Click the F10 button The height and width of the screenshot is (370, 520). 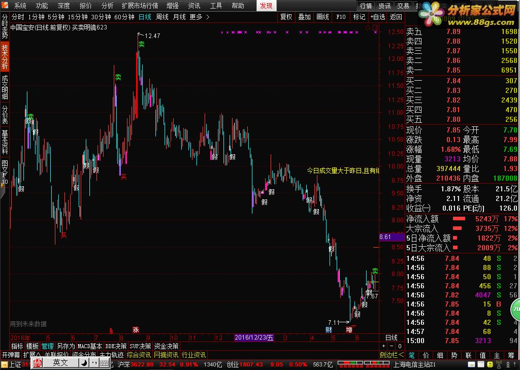[341, 17]
